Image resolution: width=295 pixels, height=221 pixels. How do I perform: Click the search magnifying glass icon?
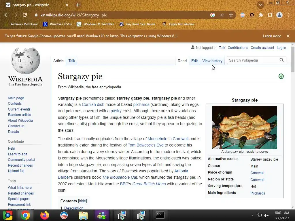(282, 60)
